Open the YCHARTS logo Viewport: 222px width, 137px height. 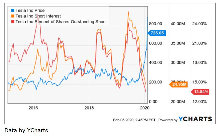tap(195, 119)
